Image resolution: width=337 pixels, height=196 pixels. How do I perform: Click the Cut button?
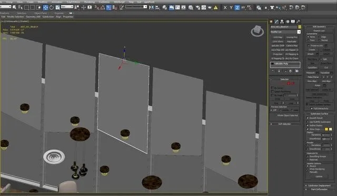point(326,68)
